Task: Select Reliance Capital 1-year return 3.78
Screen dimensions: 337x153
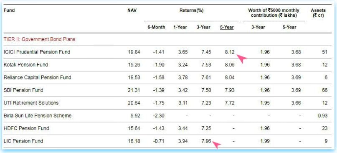Action: pos(182,77)
